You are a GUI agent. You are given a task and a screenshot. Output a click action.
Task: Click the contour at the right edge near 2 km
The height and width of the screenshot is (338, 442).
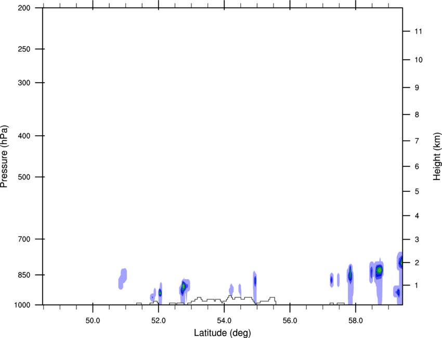(x=400, y=263)
